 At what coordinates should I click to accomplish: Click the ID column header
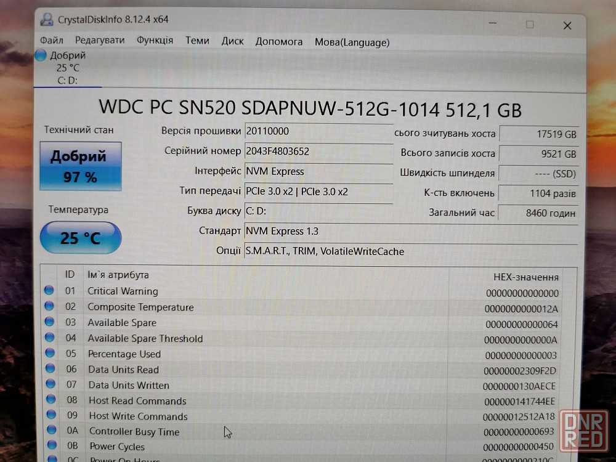pos(70,274)
